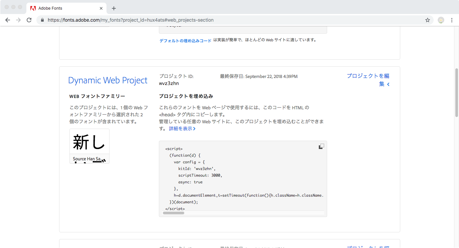The image size is (459, 248).
Task: Open the Chrome profile avatar
Action: pyautogui.click(x=441, y=20)
